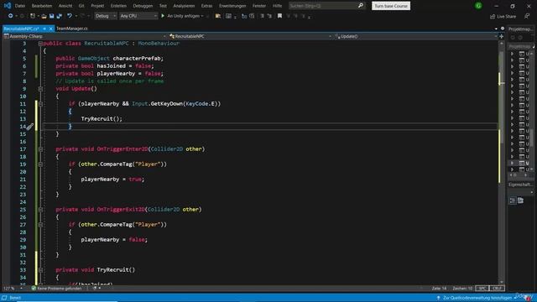Click the properties panel alphabetical sort icon
This screenshot has height=302, width=537.
pos(520,200)
